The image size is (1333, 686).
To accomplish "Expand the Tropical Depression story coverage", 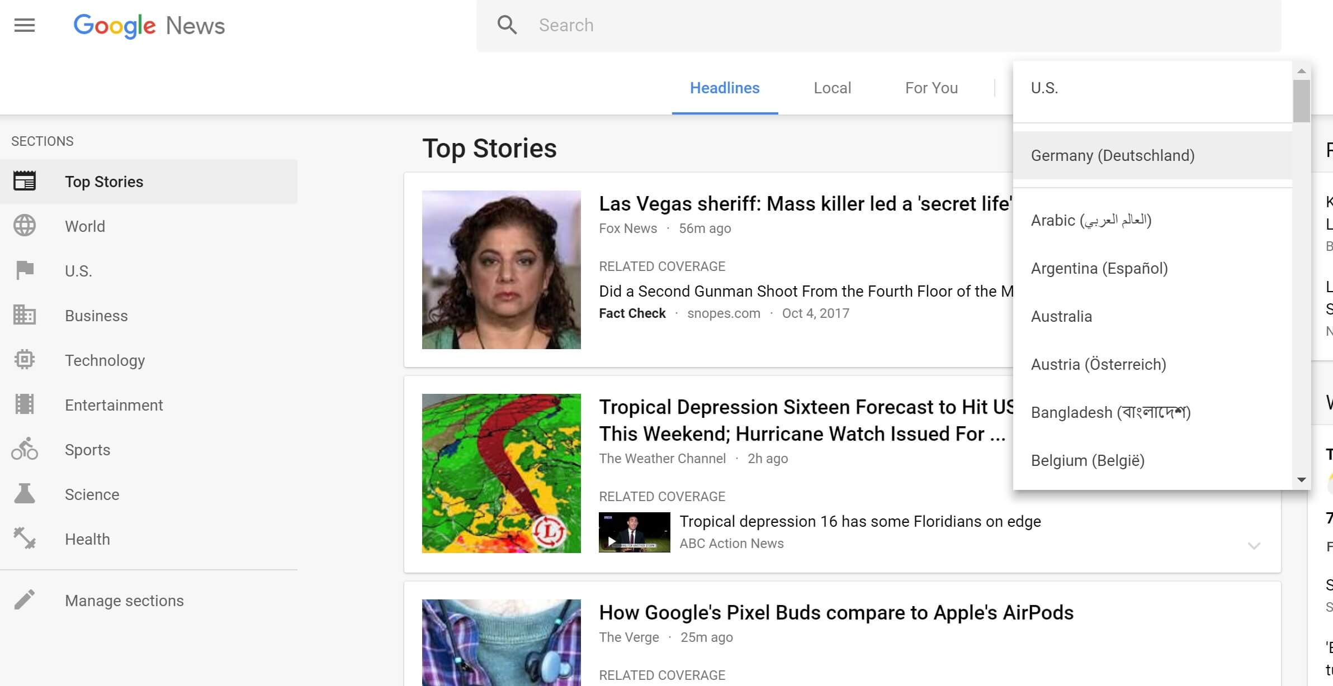I will [x=1254, y=545].
